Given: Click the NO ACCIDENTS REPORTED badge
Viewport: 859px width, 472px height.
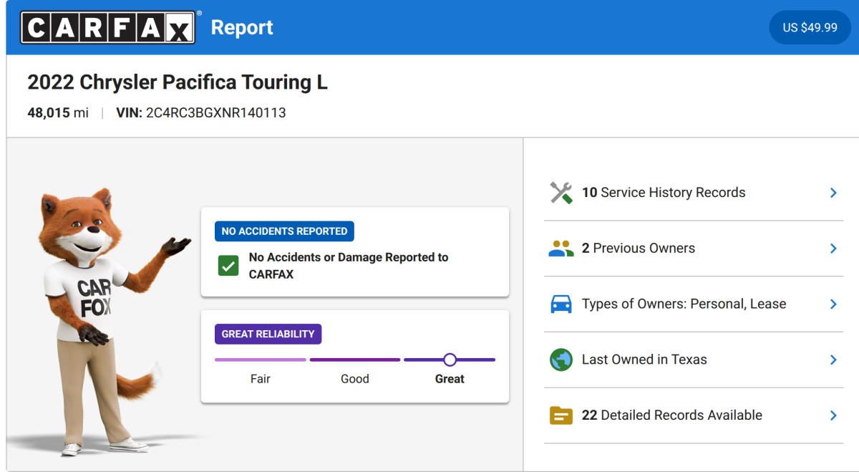Looking at the screenshot, I should click(x=284, y=231).
